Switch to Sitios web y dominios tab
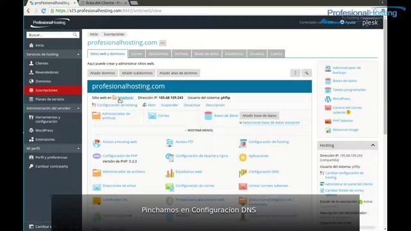411x231 pixels. click(107, 54)
